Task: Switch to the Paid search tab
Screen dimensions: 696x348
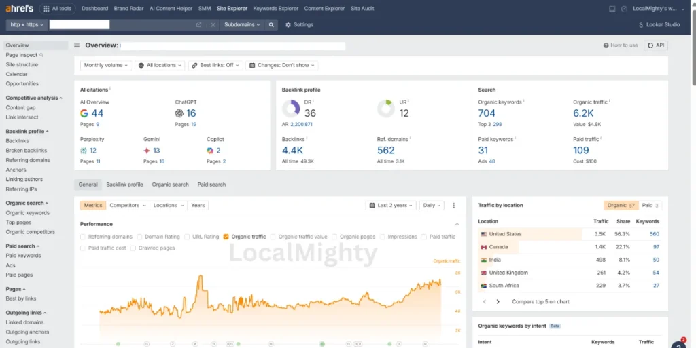Action: [x=211, y=185]
